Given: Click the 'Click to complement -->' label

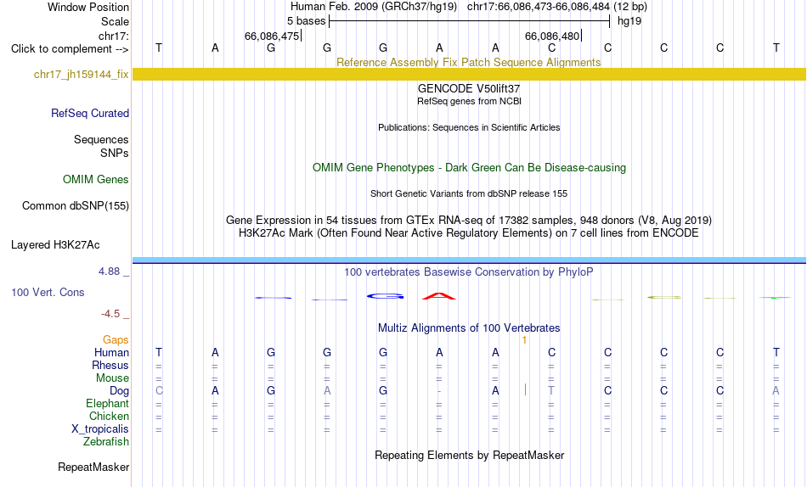Looking at the screenshot, I should click(x=70, y=49).
